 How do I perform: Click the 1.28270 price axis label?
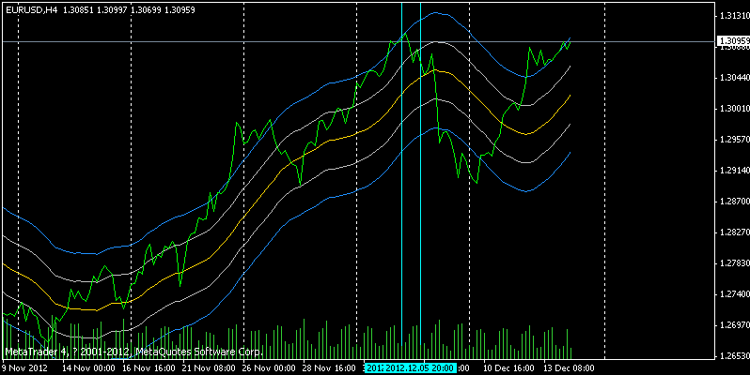point(734,232)
